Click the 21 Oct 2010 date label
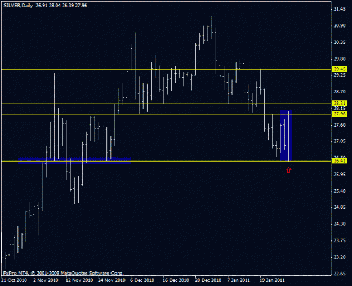The height and width of the screenshot is (286, 352). click(x=14, y=280)
